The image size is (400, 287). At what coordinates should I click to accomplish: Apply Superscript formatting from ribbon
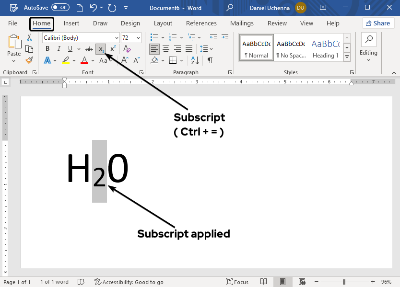113,49
